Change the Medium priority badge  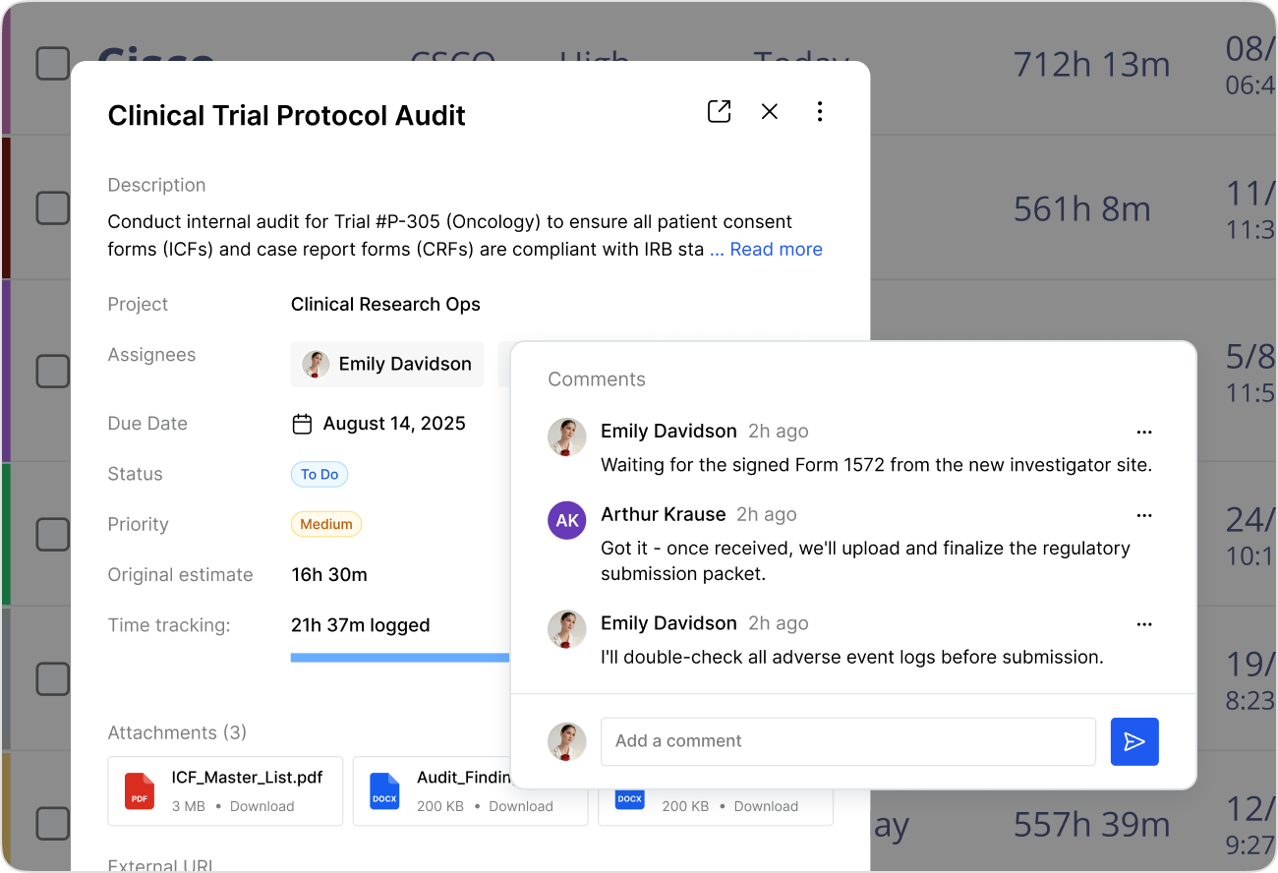coord(326,525)
